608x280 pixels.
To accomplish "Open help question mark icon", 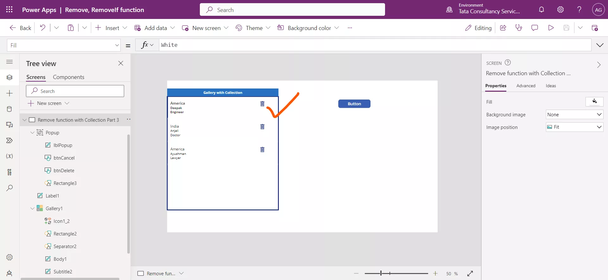I will pyautogui.click(x=579, y=9).
